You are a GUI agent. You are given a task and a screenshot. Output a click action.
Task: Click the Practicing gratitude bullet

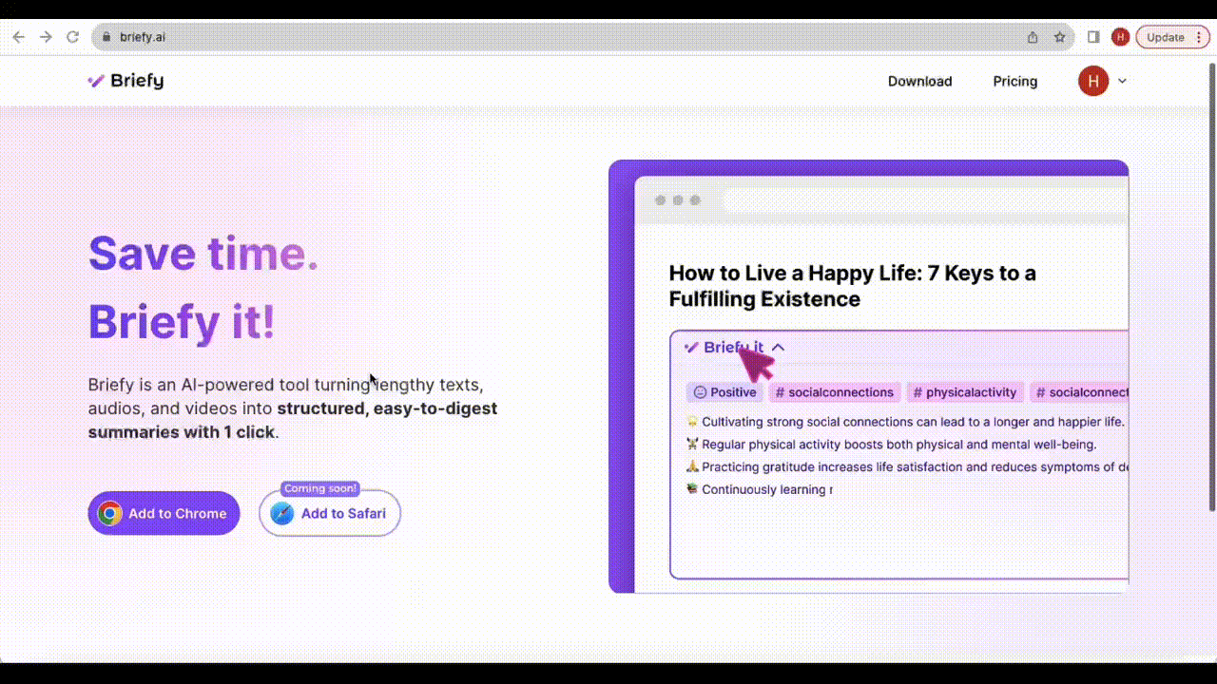pyautogui.click(x=907, y=467)
